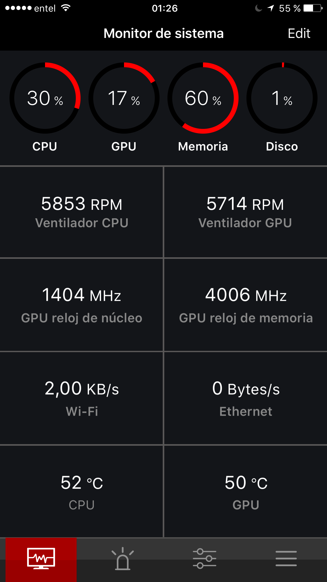Open the hamburger menu tab icon
This screenshot has width=327, height=582.
pyautogui.click(x=286, y=558)
